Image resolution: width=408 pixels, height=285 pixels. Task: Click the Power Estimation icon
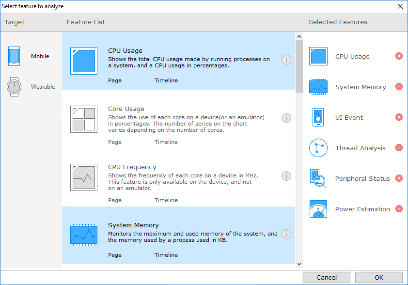318,209
